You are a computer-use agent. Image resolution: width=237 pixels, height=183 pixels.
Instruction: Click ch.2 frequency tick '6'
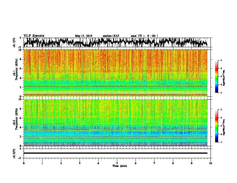[x=21, y=118]
